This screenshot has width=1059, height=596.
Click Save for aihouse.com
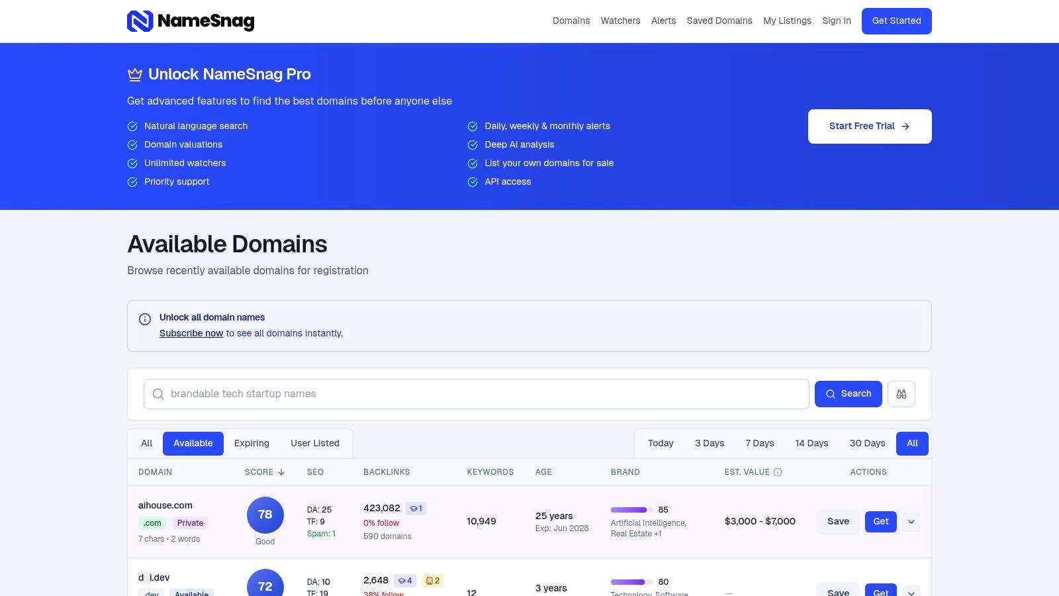(838, 522)
